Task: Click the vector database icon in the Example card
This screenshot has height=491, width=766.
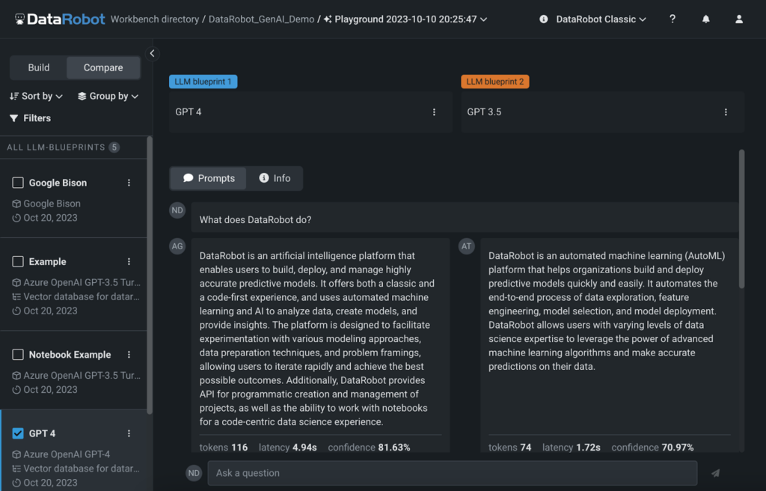Action: (x=16, y=297)
